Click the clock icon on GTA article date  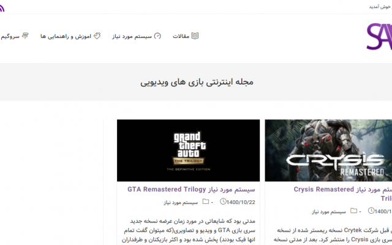[x=224, y=202]
